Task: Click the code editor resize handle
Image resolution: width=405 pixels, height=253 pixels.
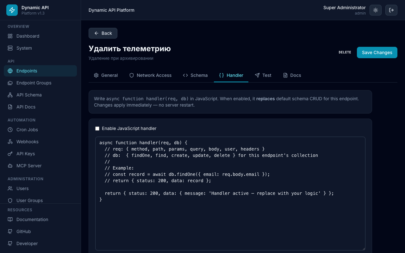Action: click(x=363, y=248)
